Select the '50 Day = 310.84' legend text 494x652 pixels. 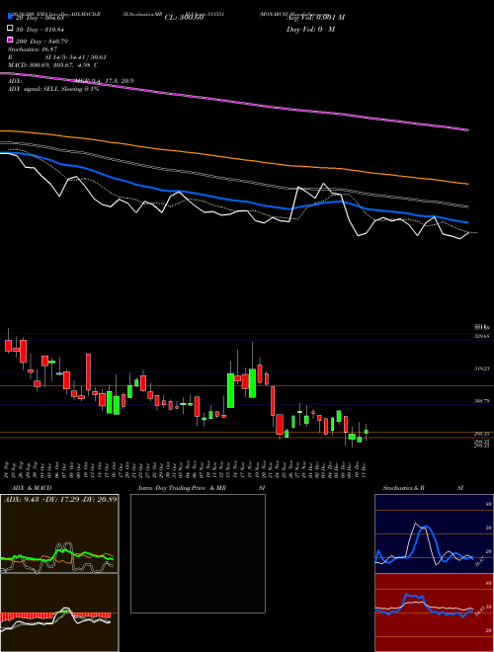click(40, 30)
